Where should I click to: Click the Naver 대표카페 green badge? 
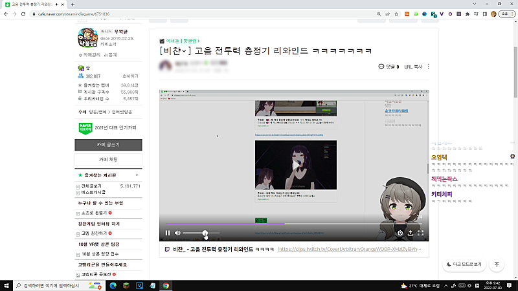[x=85, y=128]
